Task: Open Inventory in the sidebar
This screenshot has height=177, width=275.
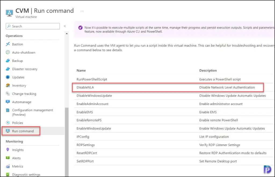Action: (19, 85)
